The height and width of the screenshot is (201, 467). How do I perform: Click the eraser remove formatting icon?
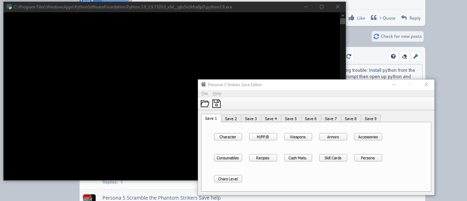coord(405,56)
